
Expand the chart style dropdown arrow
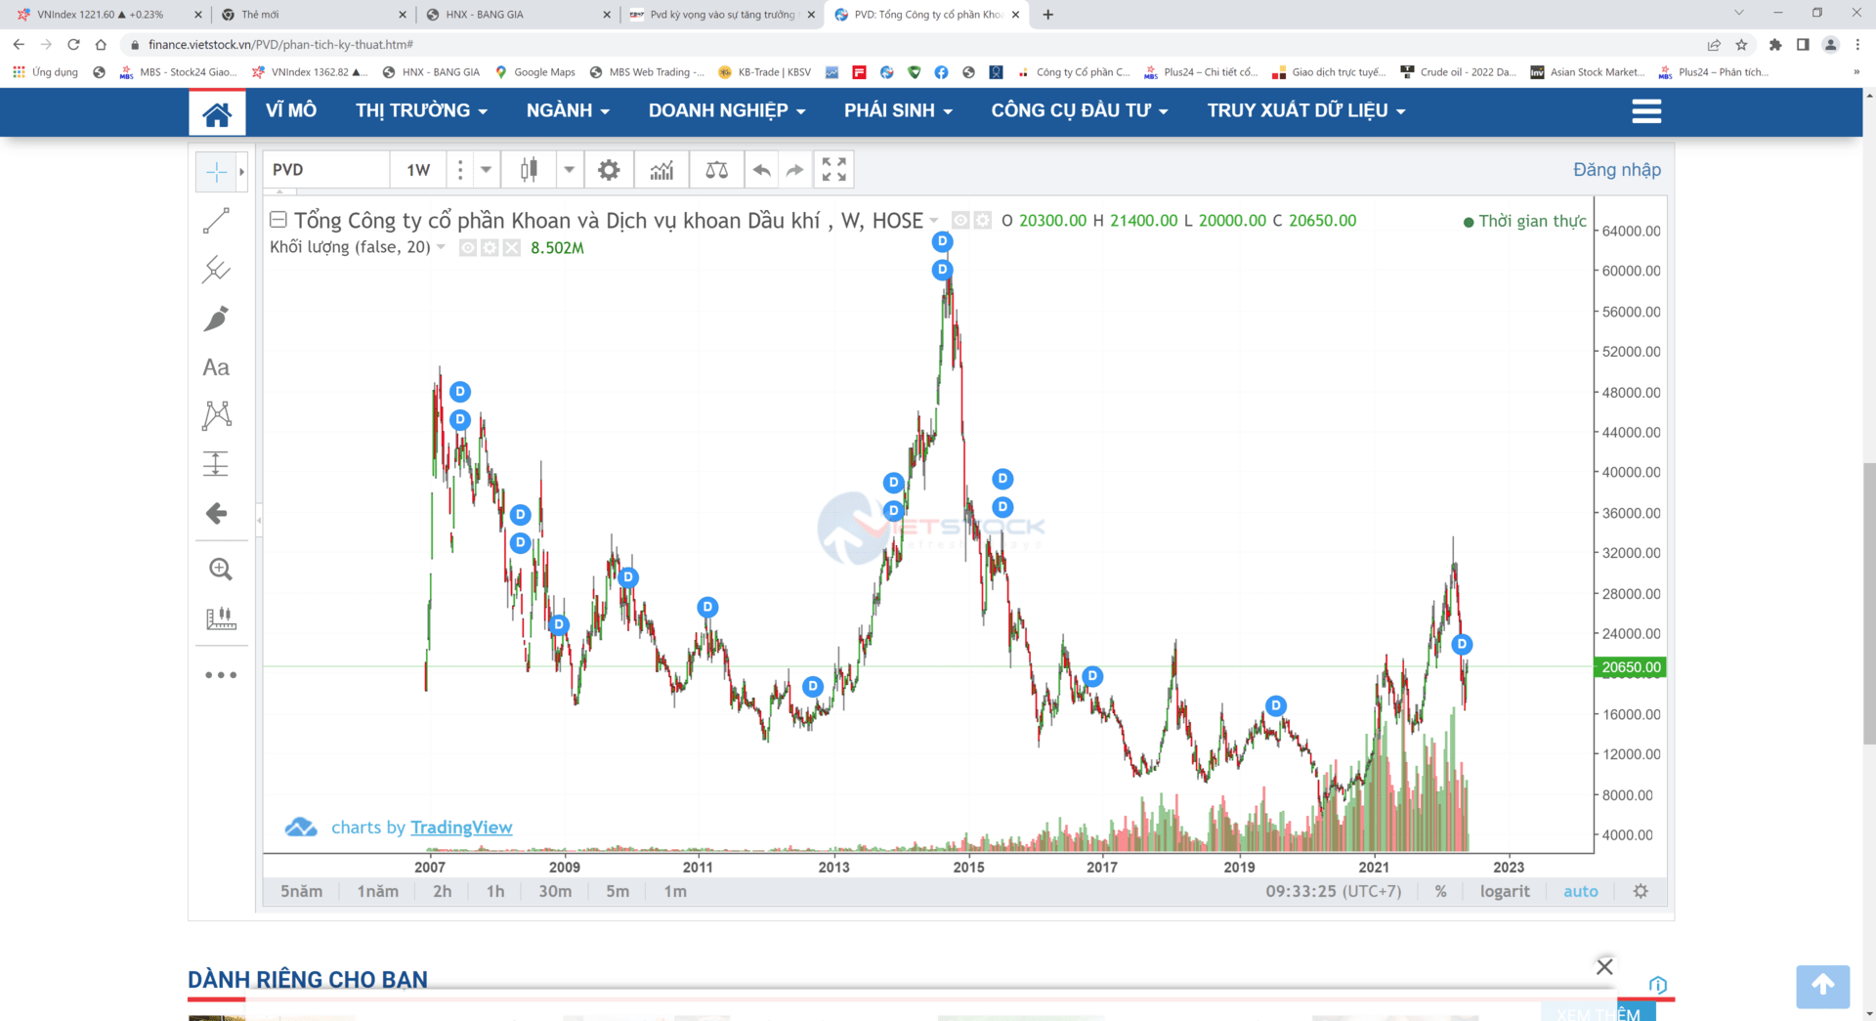(x=569, y=170)
